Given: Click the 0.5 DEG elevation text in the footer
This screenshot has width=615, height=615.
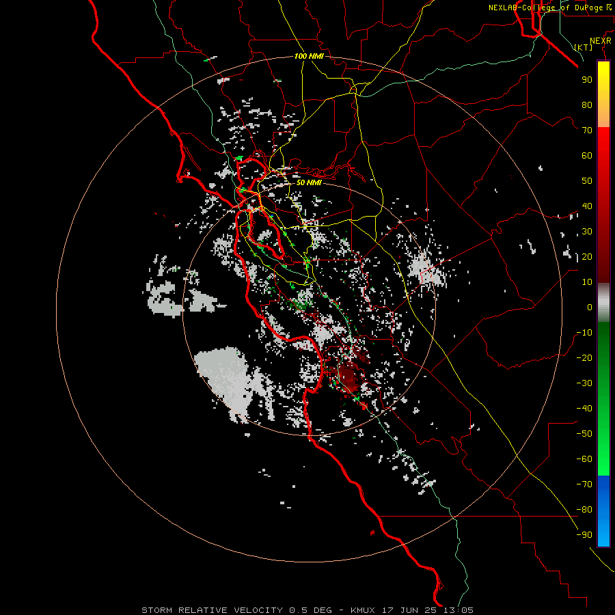Looking at the screenshot, I should coord(310,610).
